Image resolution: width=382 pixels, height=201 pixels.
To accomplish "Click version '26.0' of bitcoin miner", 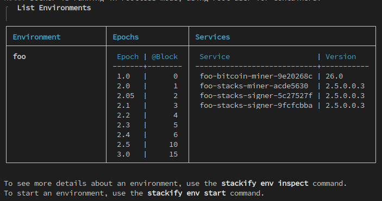I will click(x=334, y=76).
